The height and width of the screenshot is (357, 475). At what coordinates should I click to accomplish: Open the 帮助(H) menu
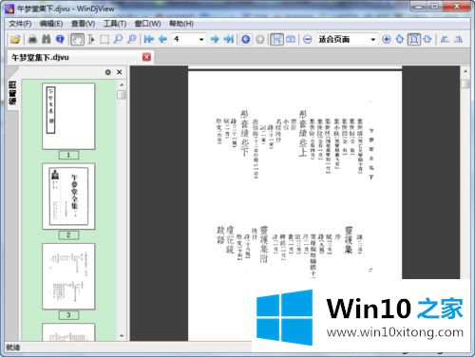[181, 24]
